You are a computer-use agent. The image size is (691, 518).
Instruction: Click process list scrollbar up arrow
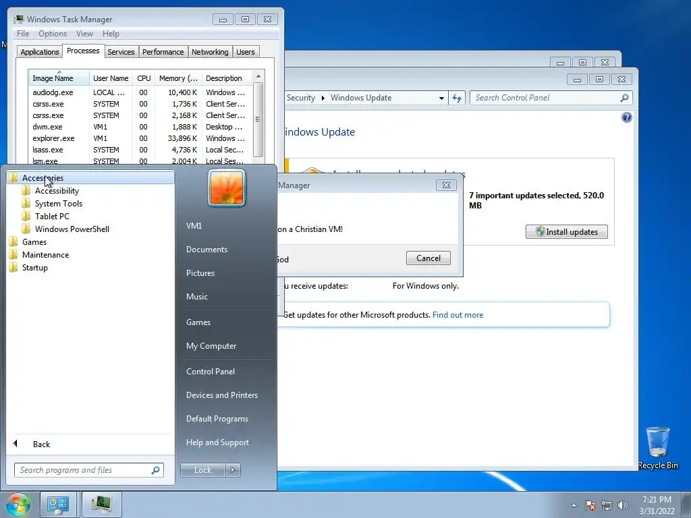point(258,76)
